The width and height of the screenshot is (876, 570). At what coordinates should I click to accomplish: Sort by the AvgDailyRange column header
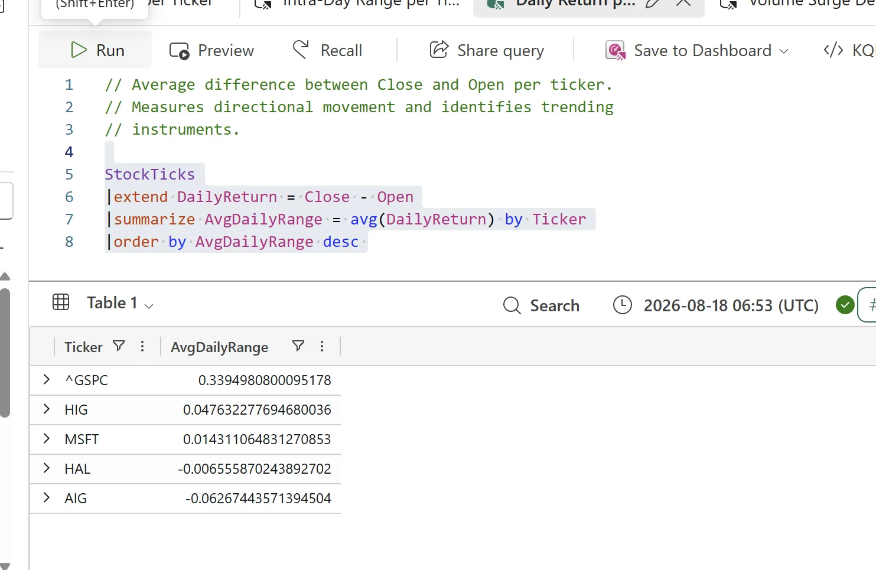(x=219, y=347)
